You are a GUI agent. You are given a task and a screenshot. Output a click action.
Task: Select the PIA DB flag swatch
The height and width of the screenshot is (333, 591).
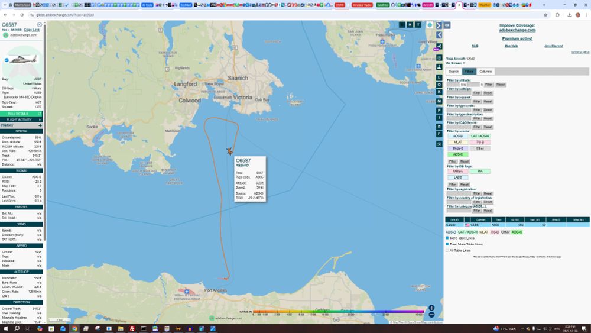pyautogui.click(x=480, y=171)
